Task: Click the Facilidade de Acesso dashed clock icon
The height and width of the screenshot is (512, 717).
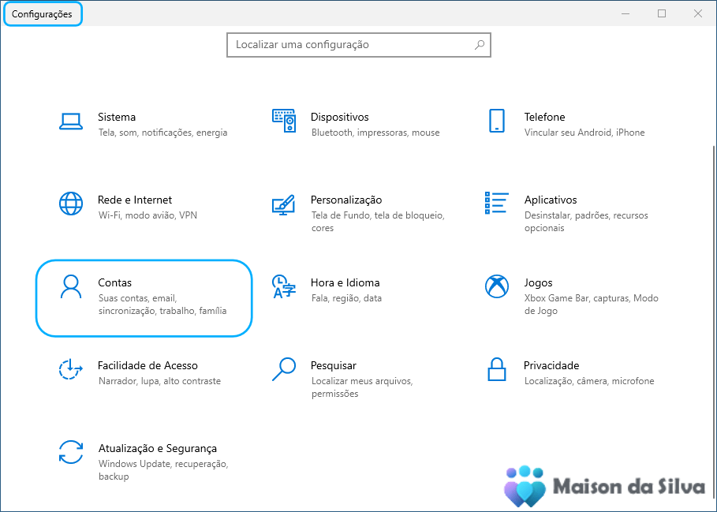Action: click(x=71, y=369)
